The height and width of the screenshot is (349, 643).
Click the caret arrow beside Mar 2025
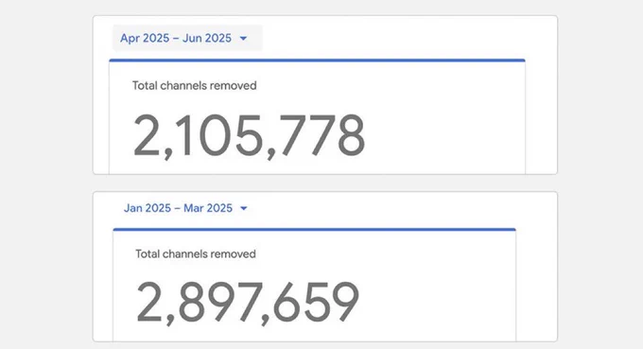[x=244, y=208]
